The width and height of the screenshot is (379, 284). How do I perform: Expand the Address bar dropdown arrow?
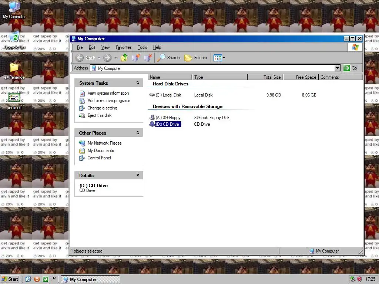point(338,68)
